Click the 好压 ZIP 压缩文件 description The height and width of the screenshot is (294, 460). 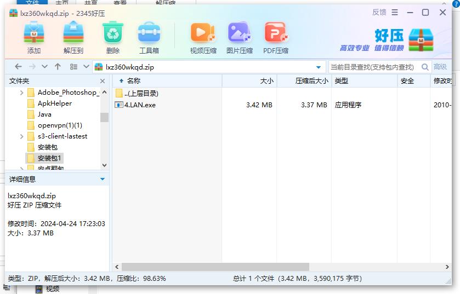coord(35,205)
